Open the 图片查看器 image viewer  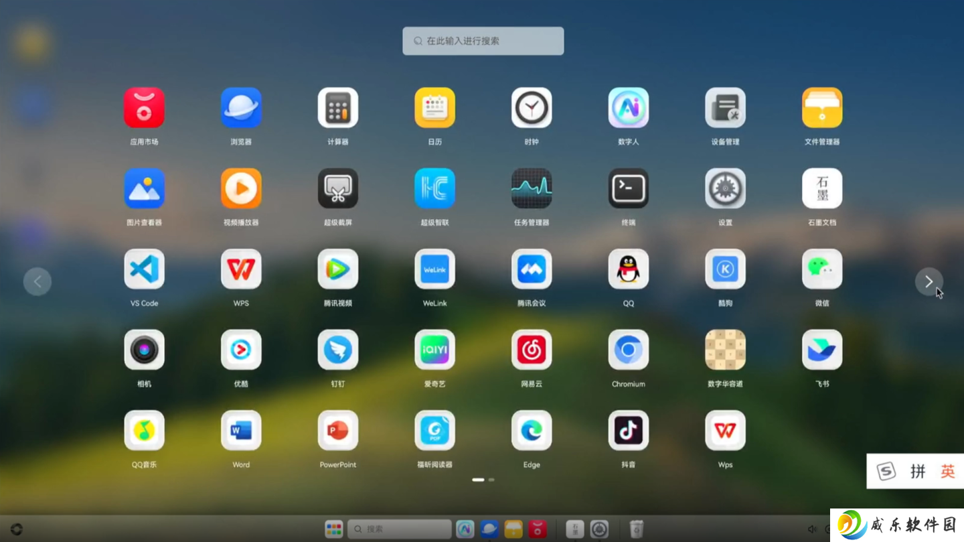pos(144,188)
